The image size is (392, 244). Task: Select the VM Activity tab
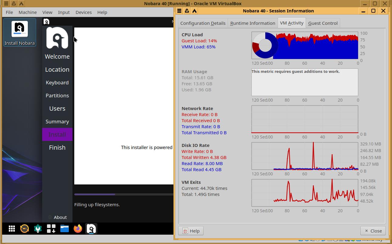[x=292, y=23]
